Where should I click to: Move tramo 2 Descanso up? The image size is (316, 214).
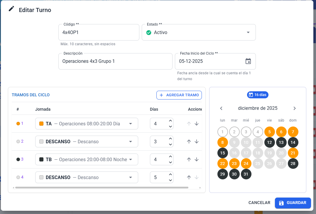[189, 141]
